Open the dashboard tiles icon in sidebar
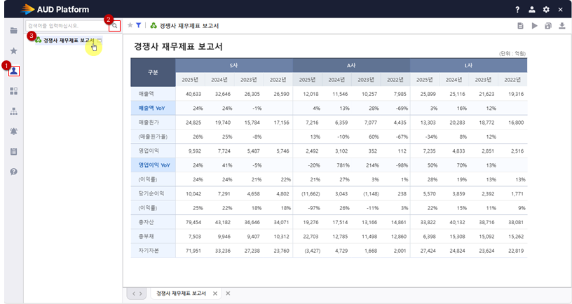This screenshot has height=304, width=572. coord(14,91)
